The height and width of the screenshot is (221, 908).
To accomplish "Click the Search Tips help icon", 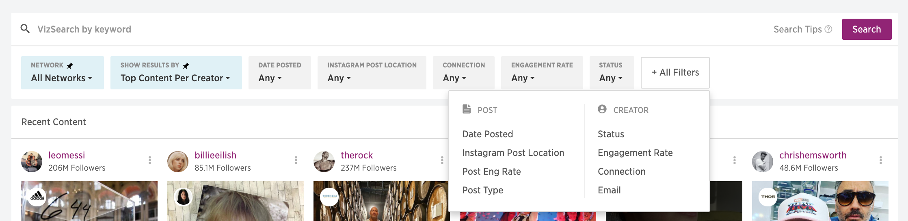I will click(x=828, y=29).
